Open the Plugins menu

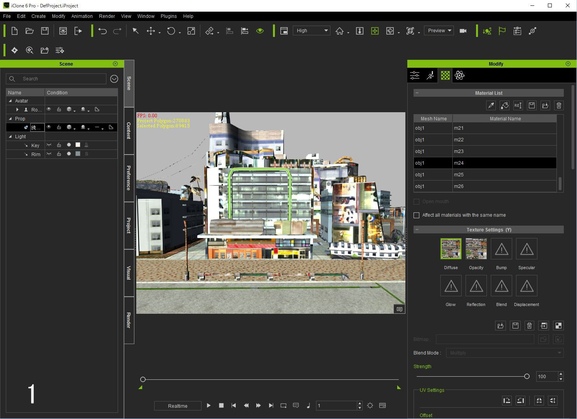169,16
